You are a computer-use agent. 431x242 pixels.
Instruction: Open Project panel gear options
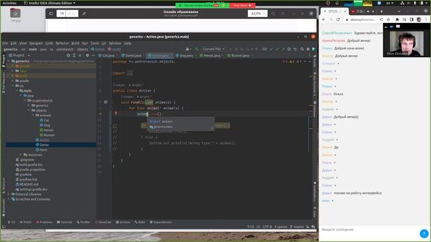click(88, 55)
